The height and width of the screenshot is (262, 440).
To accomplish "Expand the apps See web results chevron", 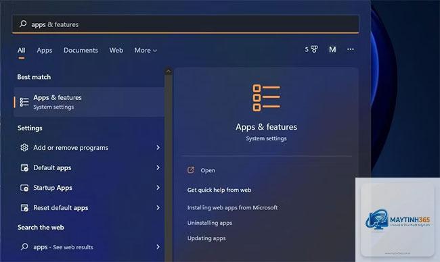I will 158,246.
